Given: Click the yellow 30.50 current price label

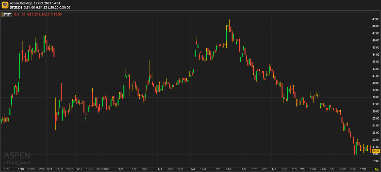Looking at the screenshot, I should (x=376, y=150).
